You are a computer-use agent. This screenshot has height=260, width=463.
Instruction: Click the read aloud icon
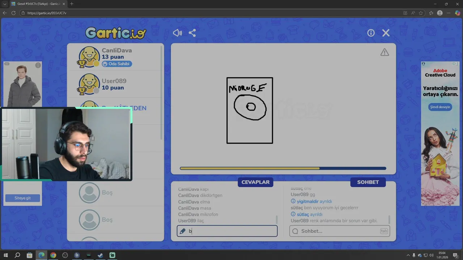[x=413, y=13]
